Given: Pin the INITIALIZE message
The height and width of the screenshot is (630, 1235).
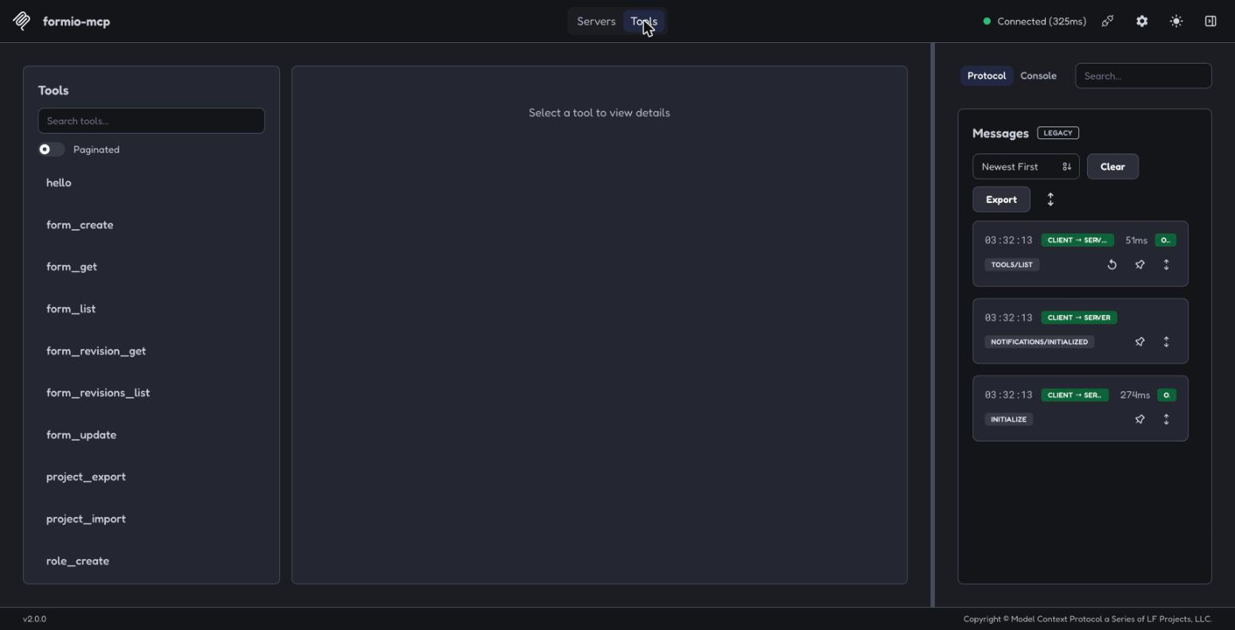Looking at the screenshot, I should [x=1140, y=419].
